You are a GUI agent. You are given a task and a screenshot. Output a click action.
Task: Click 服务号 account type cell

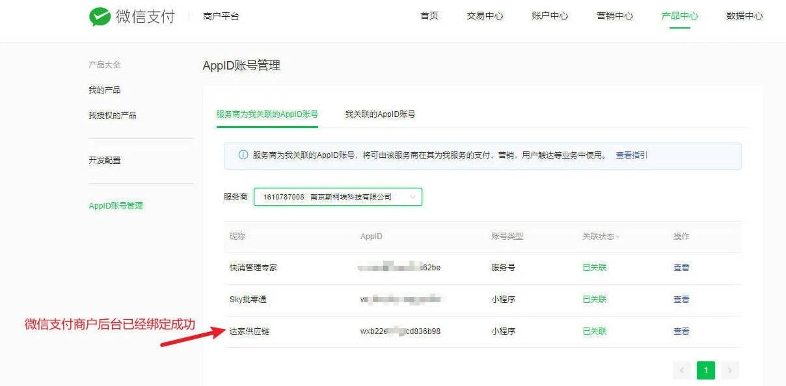[503, 267]
